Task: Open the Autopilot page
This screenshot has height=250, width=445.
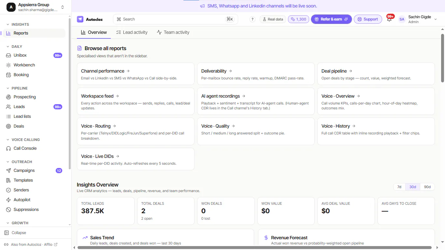Action: coord(34,200)
